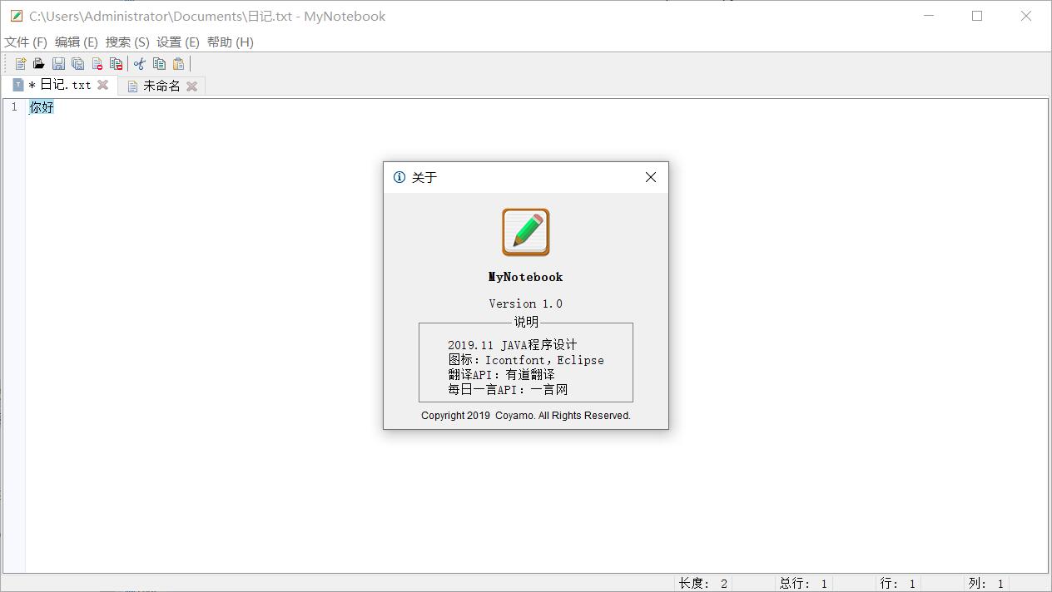Click the 说明 group label
The image size is (1052, 592).
526,322
